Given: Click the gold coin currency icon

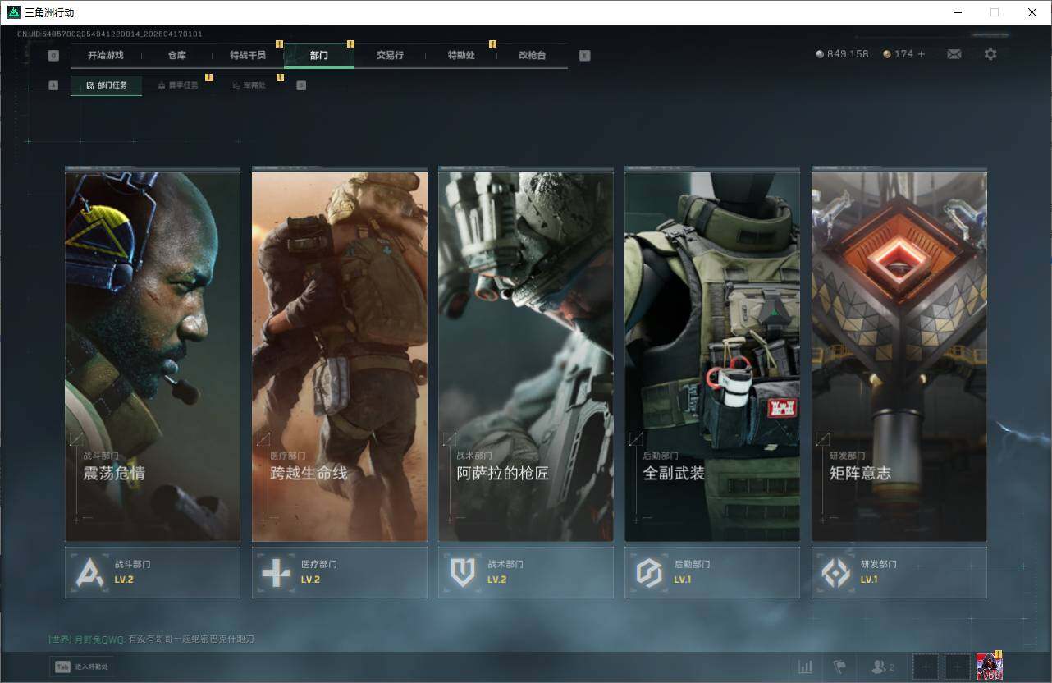Looking at the screenshot, I should 887,54.
